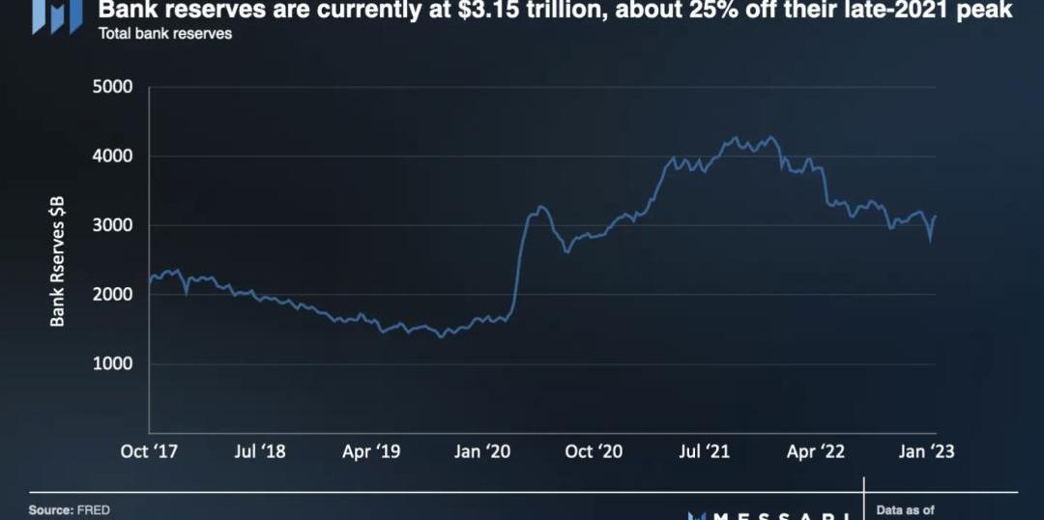Click the chart headline about bank reserves
This screenshot has height=520, width=1044.
[555, 11]
